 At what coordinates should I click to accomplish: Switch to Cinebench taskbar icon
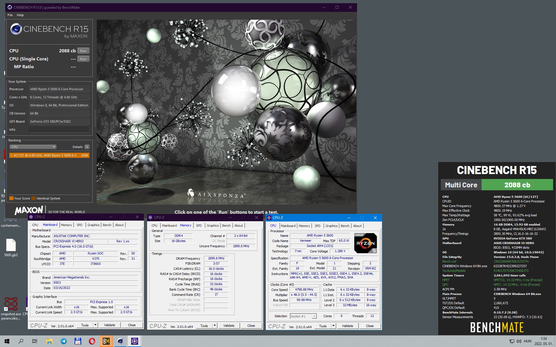click(x=120, y=341)
